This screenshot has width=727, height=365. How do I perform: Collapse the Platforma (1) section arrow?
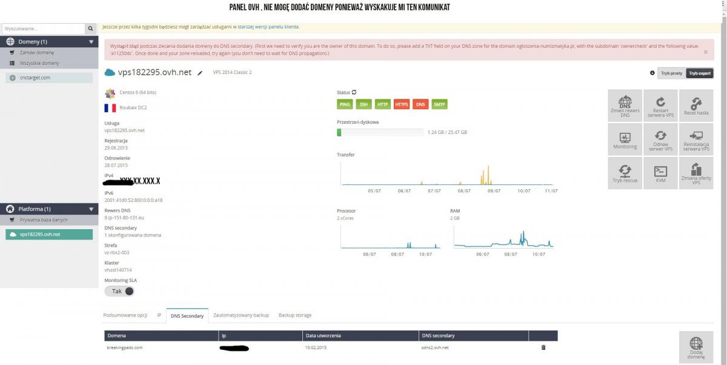coord(91,209)
